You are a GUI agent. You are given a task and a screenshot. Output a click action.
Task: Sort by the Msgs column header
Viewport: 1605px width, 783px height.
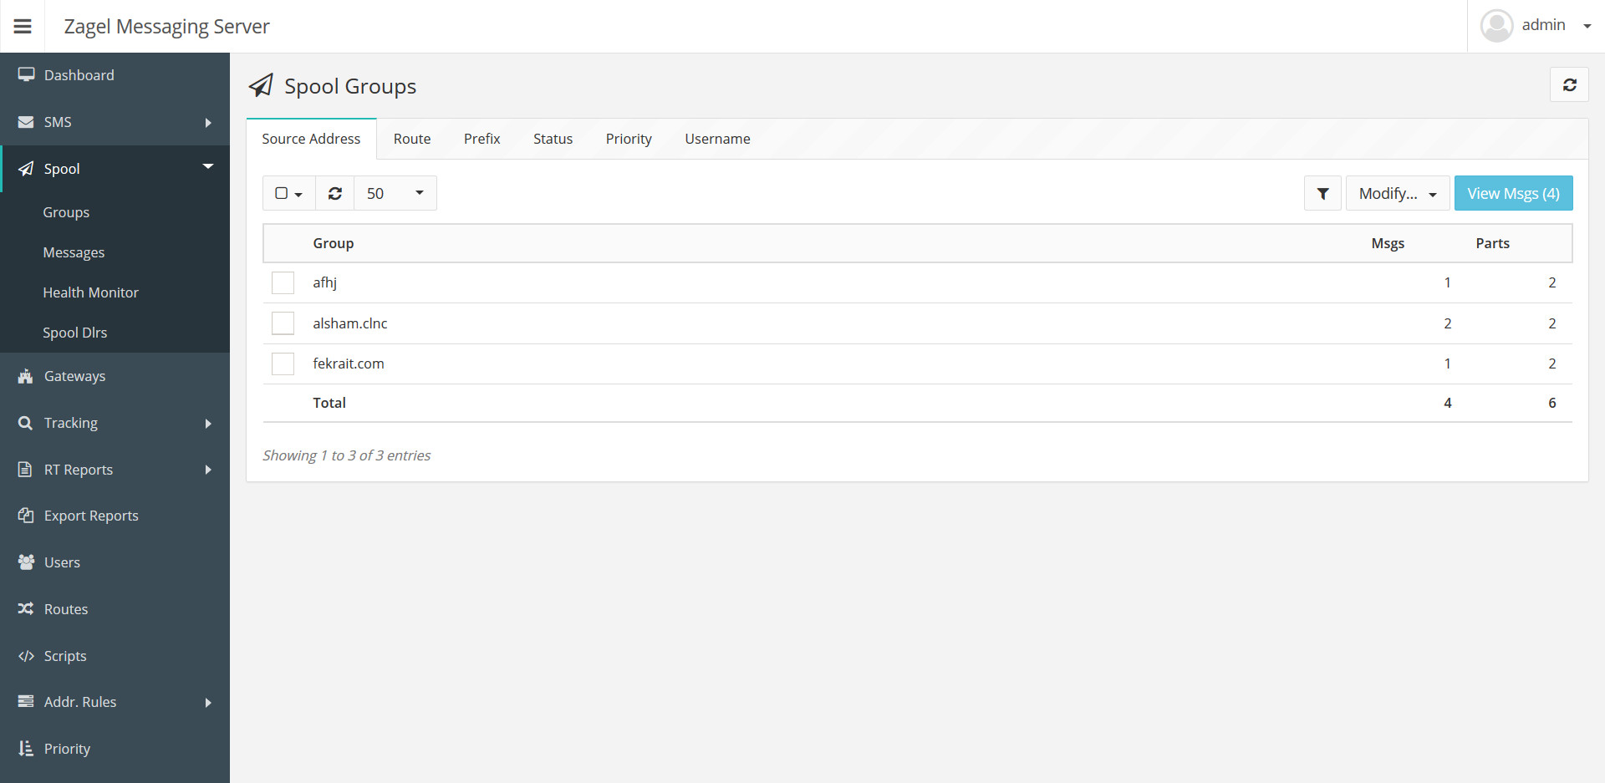pos(1388,243)
